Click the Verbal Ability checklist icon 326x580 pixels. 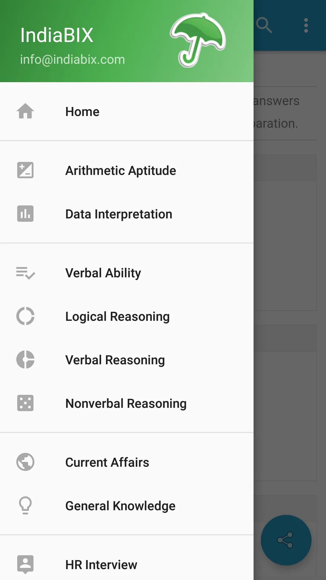click(25, 273)
